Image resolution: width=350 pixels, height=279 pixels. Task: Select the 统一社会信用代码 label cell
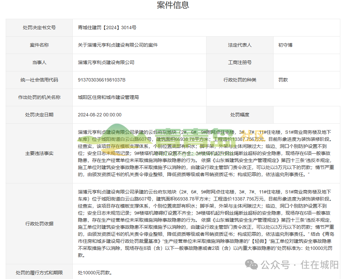point(39,80)
